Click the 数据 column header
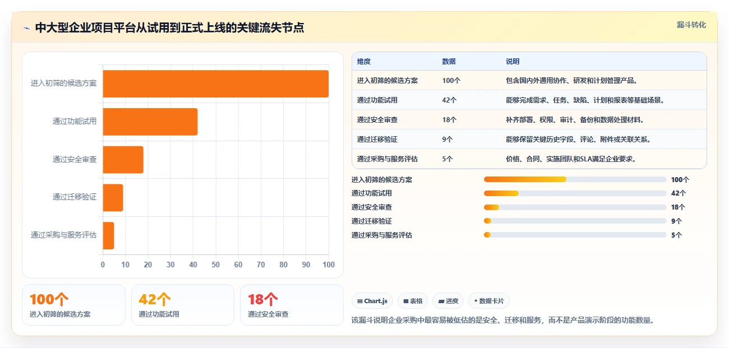729x348 pixels. tap(449, 62)
